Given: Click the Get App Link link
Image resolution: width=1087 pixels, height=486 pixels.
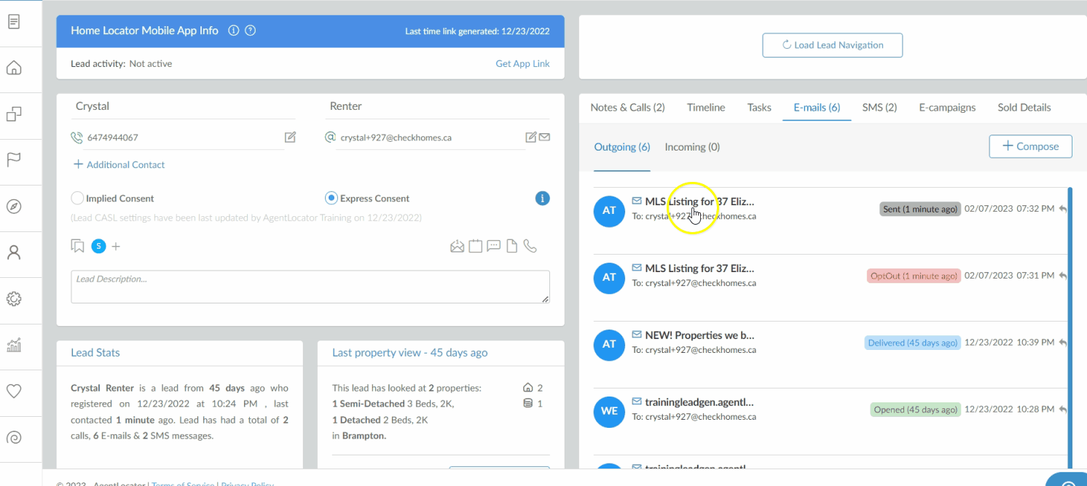Looking at the screenshot, I should tap(523, 63).
